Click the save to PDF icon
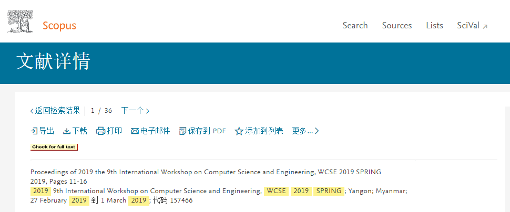The height and width of the screenshot is (212, 510). pyautogui.click(x=182, y=131)
